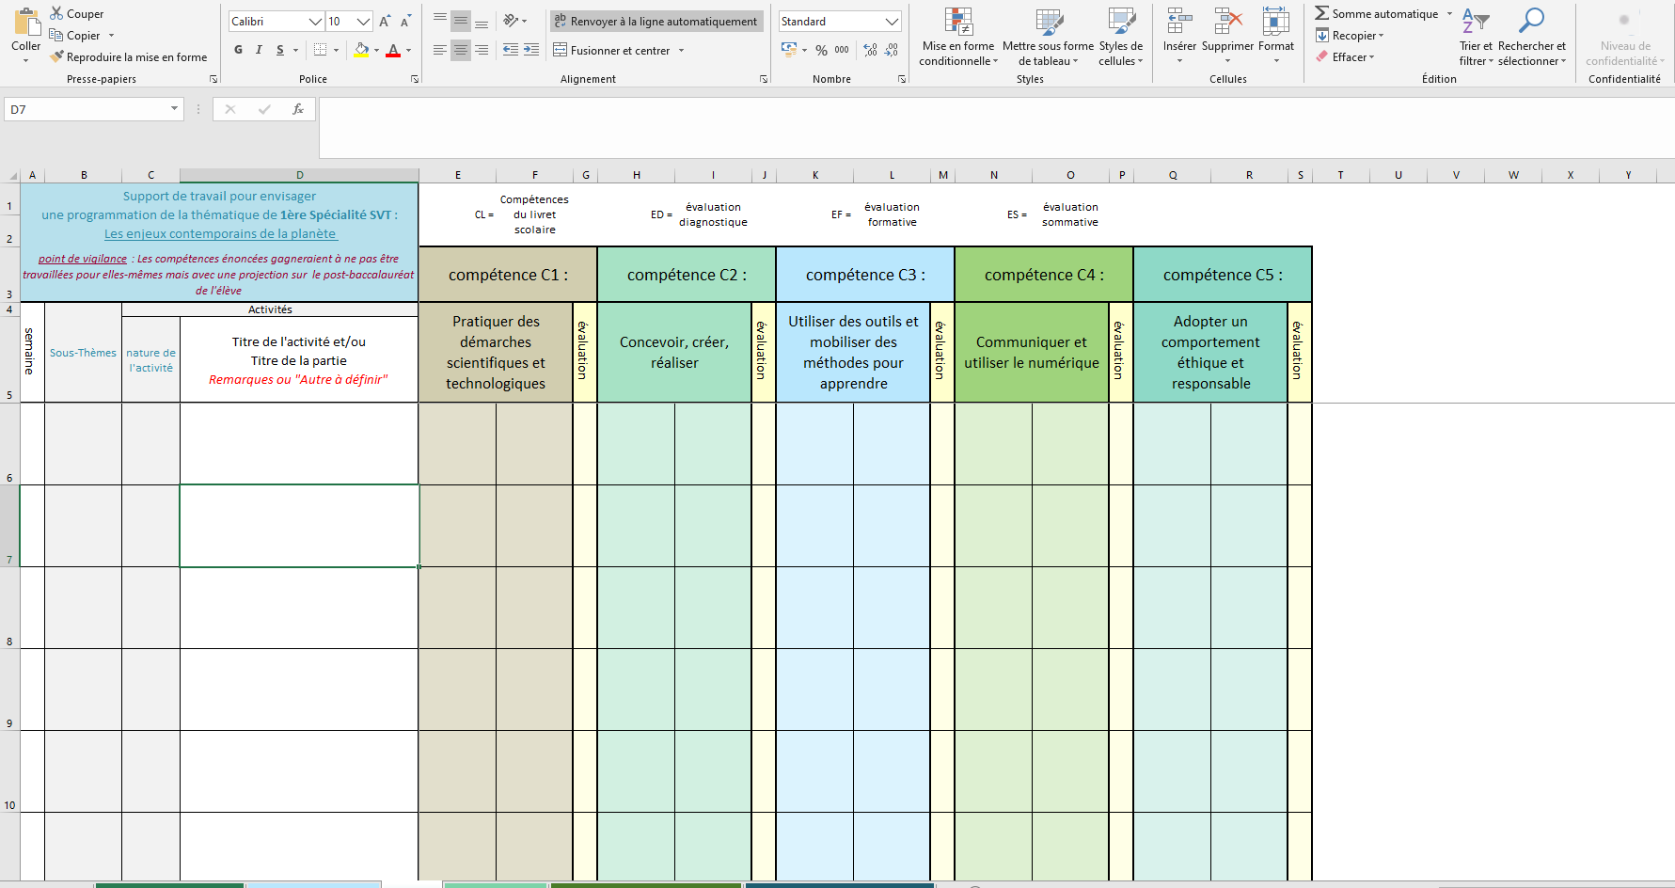This screenshot has width=1675, height=888.
Task: Open Mise en forme conditionnelle
Action: coord(957,38)
